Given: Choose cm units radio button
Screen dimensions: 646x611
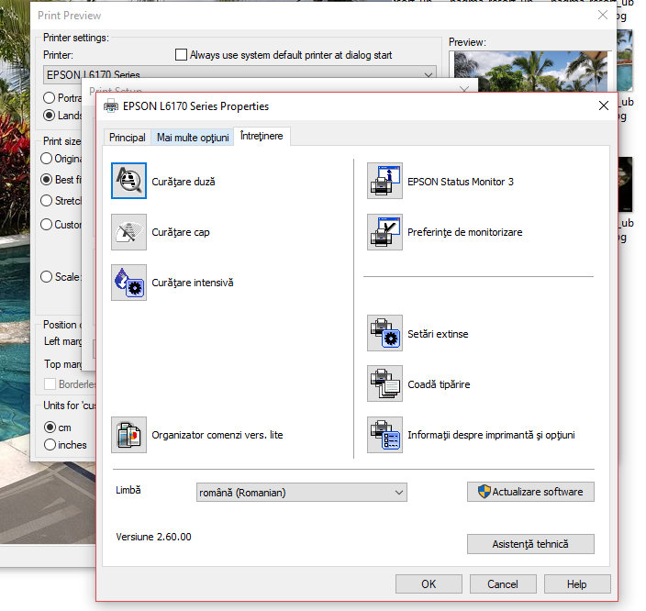Looking at the screenshot, I should (x=50, y=428).
